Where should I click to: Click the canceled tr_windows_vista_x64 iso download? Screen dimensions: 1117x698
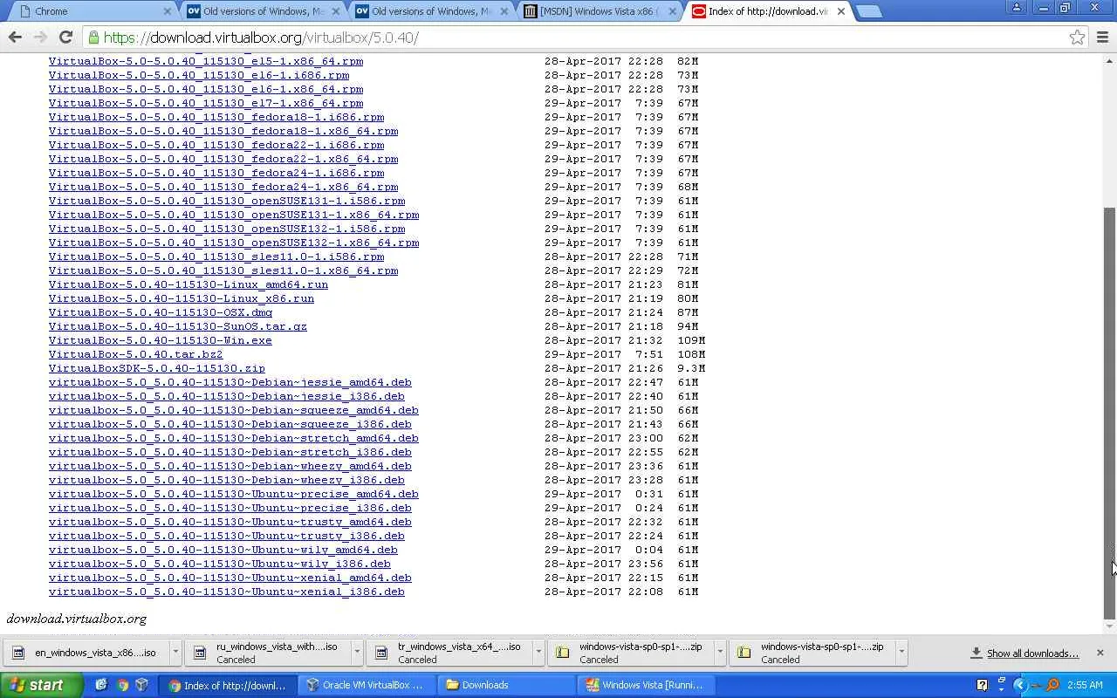(x=449, y=653)
